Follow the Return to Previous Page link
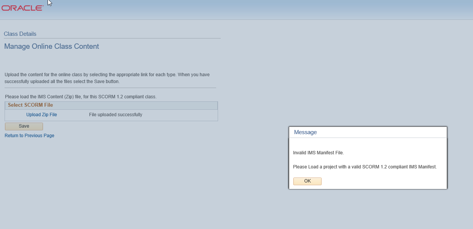473x229 pixels. pos(29,136)
